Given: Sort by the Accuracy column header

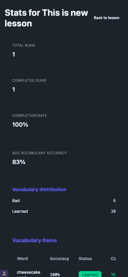Looking at the screenshot, I should tap(59, 259).
